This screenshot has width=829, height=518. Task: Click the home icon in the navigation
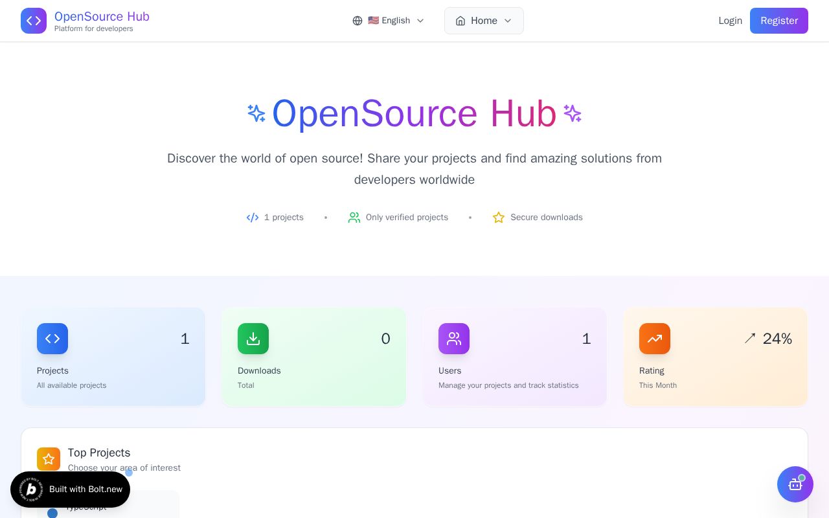[460, 21]
